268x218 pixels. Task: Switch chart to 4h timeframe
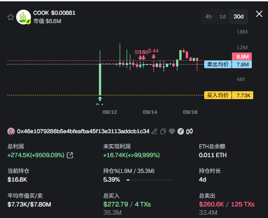pyautogui.click(x=208, y=17)
